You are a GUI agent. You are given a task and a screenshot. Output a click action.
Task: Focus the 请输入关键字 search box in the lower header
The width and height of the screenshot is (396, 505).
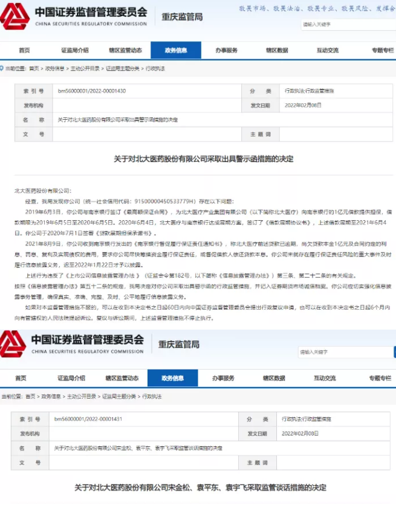point(343,352)
